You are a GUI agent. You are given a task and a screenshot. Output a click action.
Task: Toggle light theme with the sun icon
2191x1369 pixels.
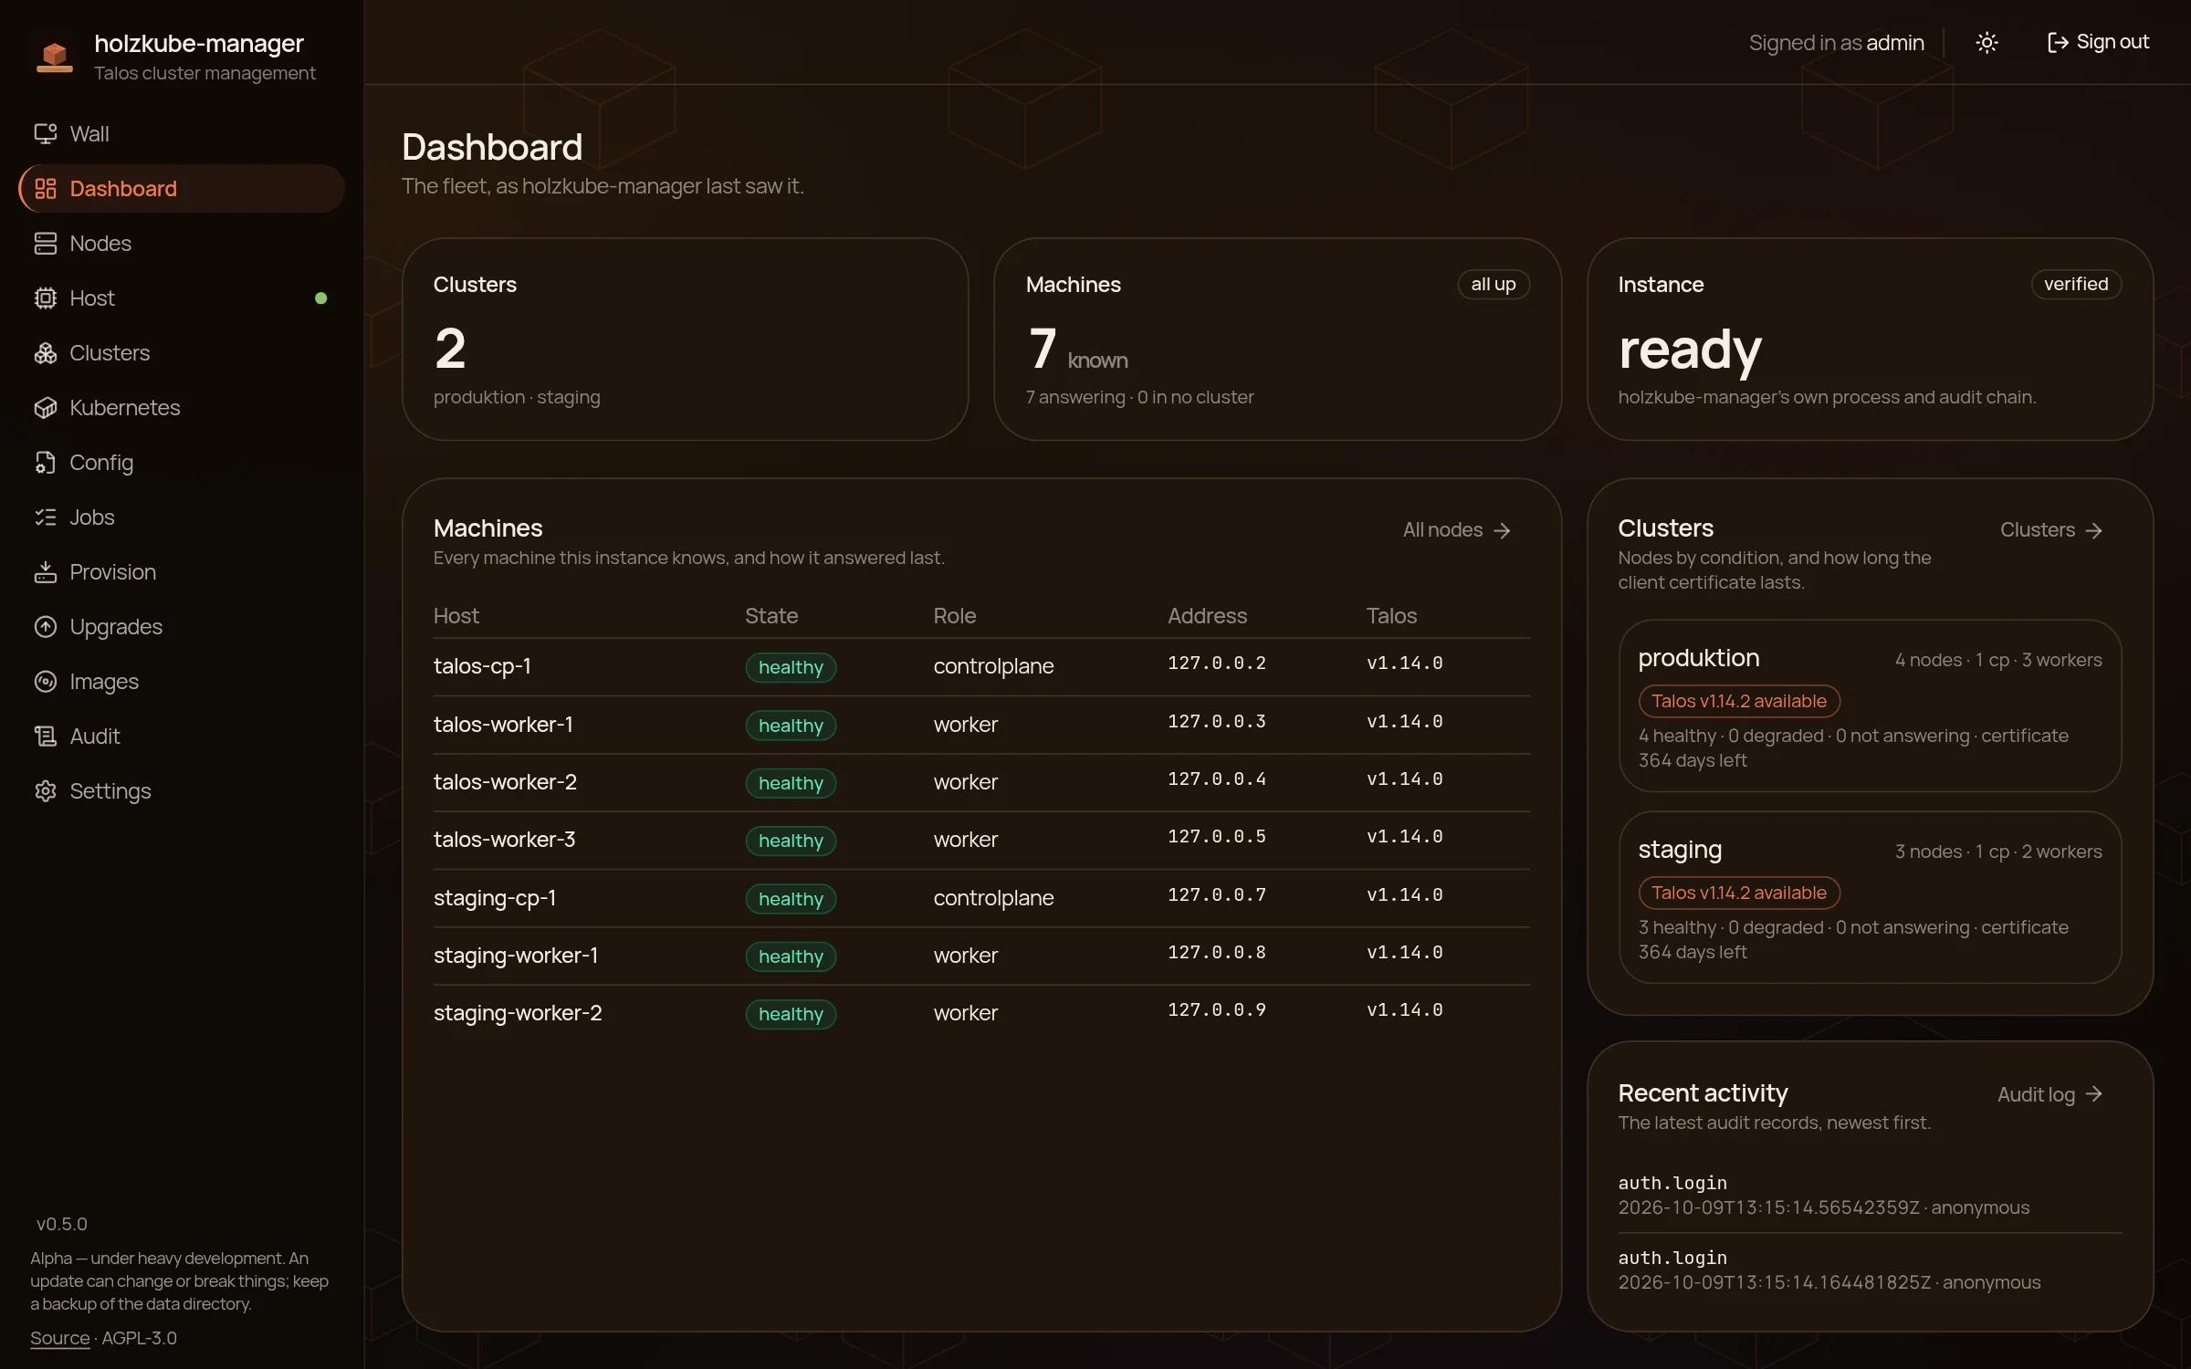point(1987,43)
